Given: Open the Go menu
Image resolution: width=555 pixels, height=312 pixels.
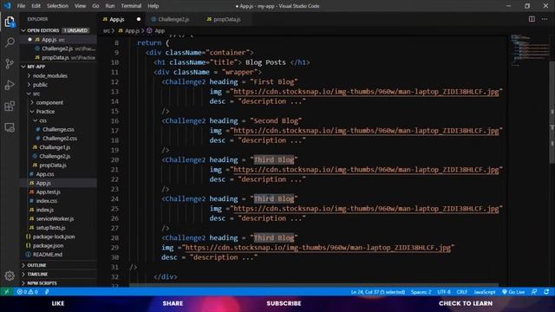Looking at the screenshot, I should pos(95,6).
